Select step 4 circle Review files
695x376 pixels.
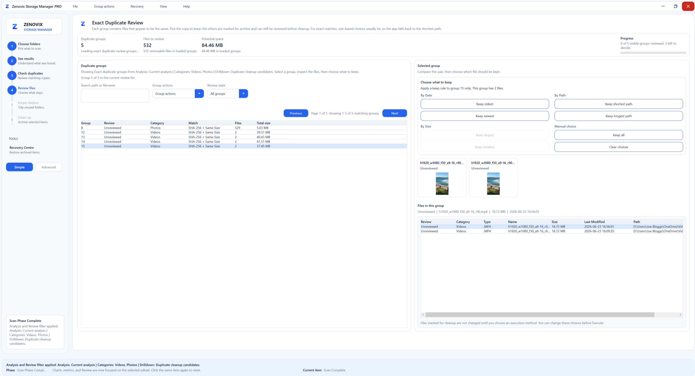pyautogui.click(x=12, y=90)
